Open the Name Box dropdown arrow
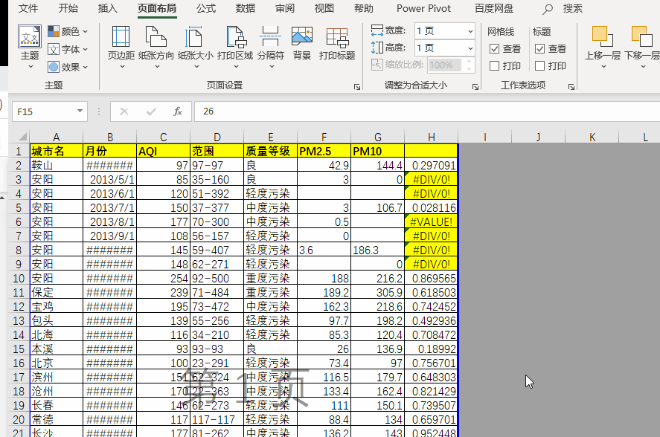This screenshot has width=660, height=437. coord(82,110)
